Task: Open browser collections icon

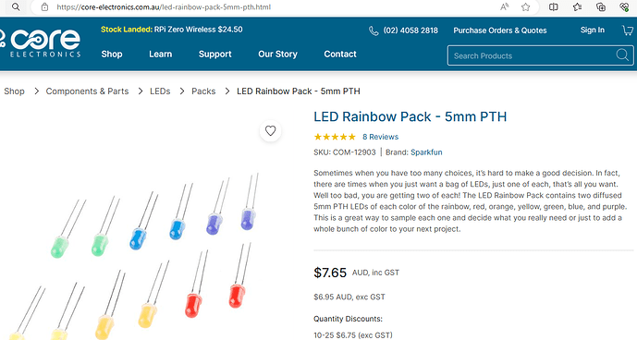Action: [601, 6]
